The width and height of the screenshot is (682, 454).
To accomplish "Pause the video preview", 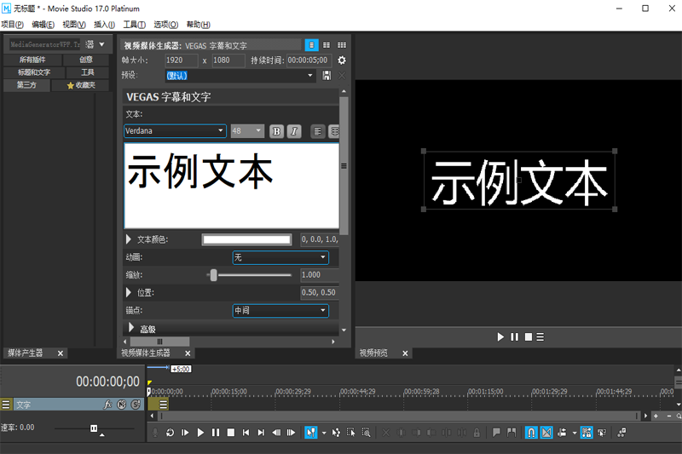I will pyautogui.click(x=515, y=337).
